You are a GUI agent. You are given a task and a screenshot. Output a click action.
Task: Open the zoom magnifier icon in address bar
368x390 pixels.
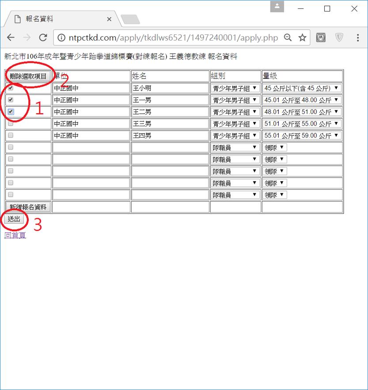[288, 38]
